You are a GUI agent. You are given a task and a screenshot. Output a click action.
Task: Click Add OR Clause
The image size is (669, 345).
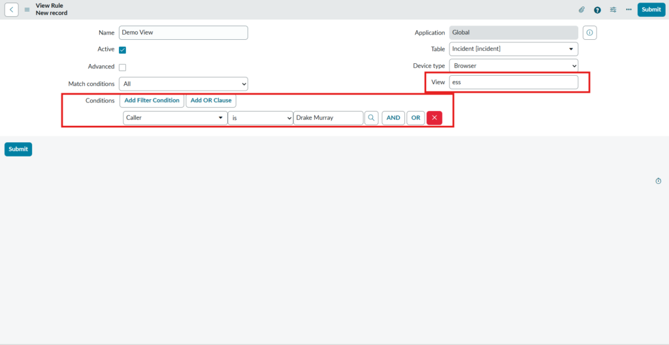click(x=211, y=100)
